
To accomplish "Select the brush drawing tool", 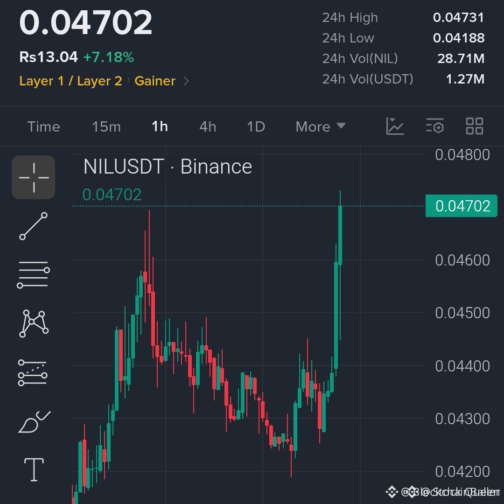I will 34,422.
